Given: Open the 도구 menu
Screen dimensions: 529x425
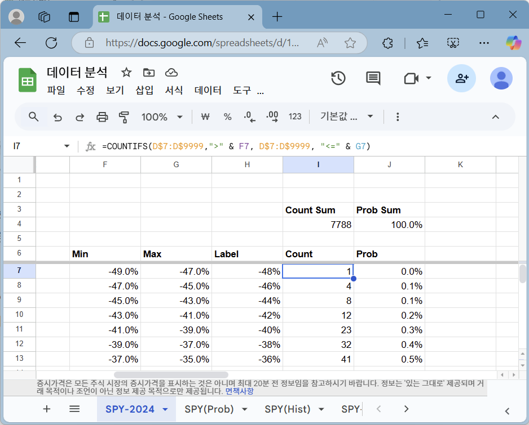Looking at the screenshot, I should (x=242, y=90).
